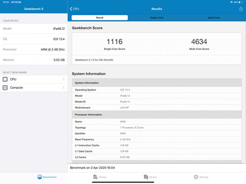Open the Benchmarks tab icon
The height and width of the screenshot is (184, 246).
point(40,177)
